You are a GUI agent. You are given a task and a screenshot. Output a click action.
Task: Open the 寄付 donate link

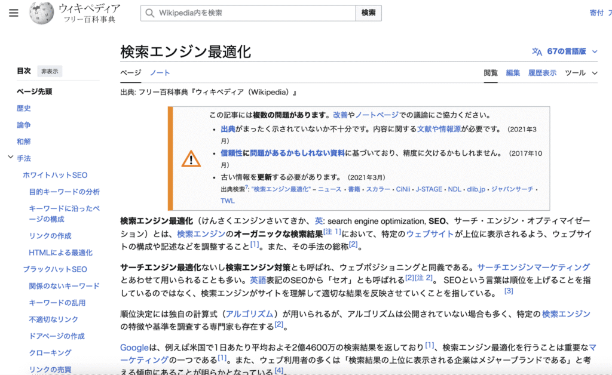tap(596, 13)
